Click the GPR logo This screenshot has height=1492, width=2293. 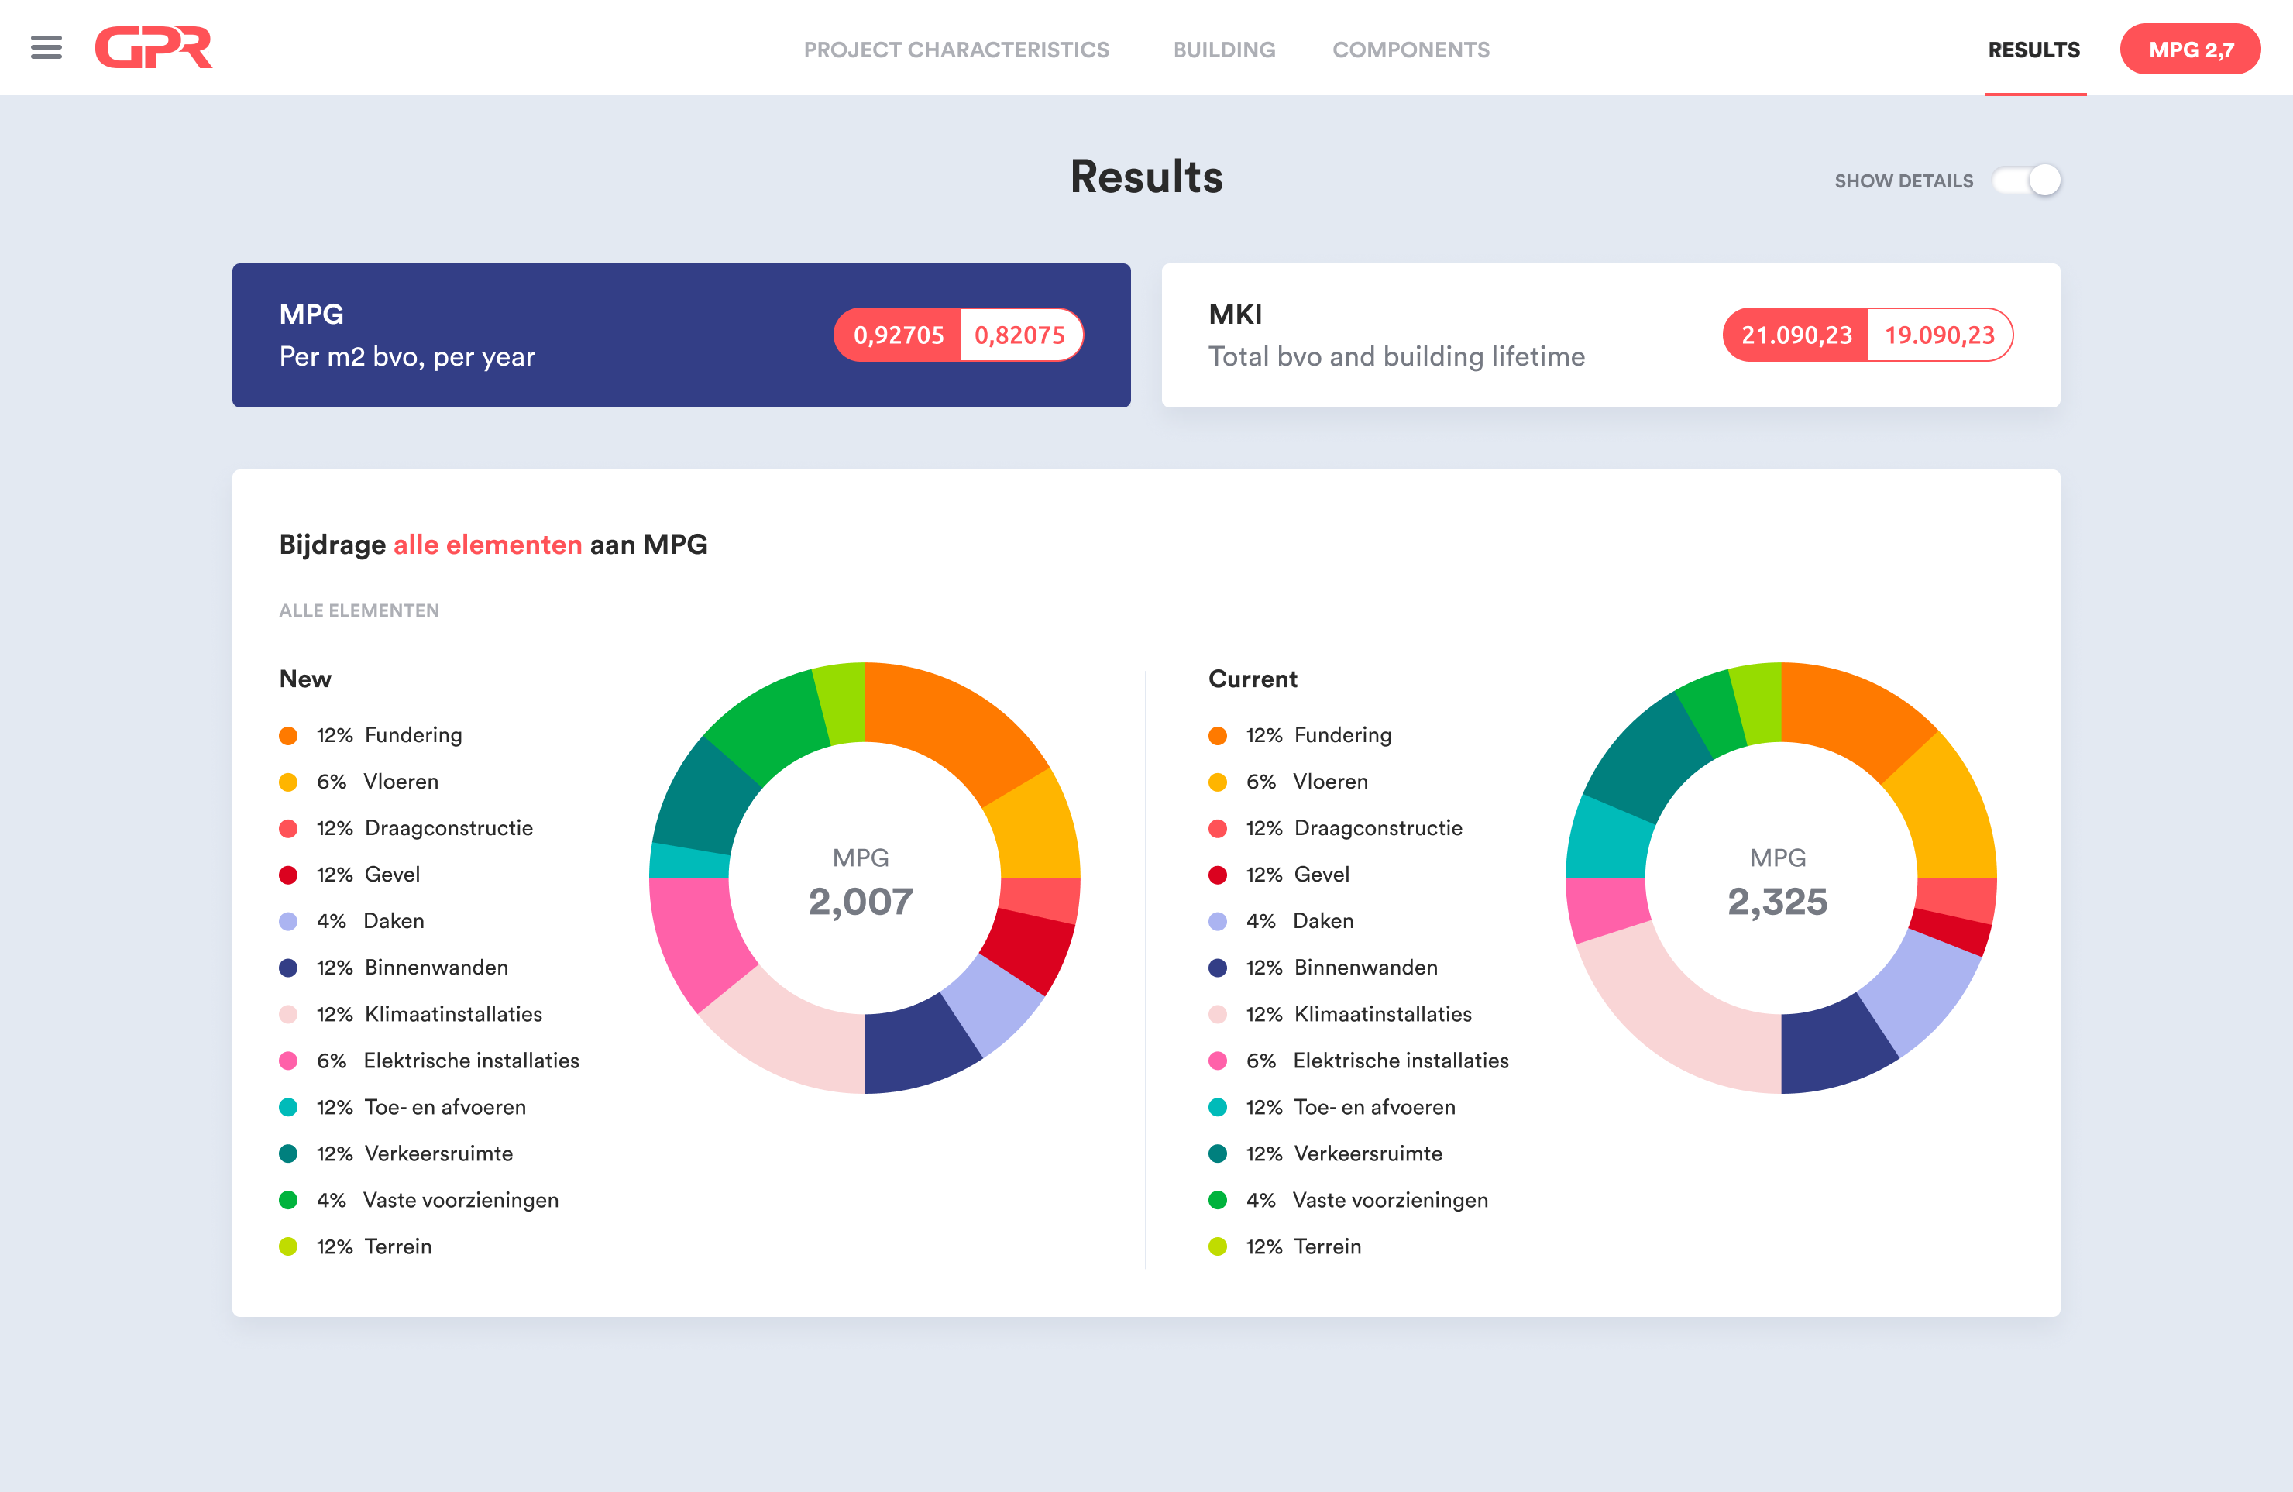154,47
